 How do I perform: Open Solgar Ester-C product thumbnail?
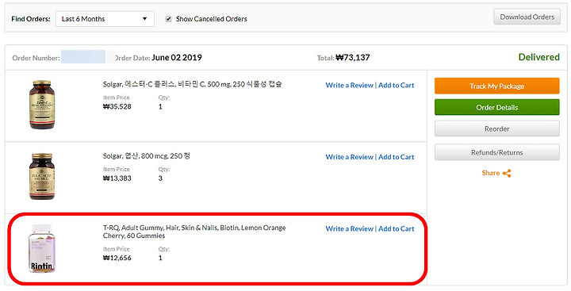pos(42,105)
